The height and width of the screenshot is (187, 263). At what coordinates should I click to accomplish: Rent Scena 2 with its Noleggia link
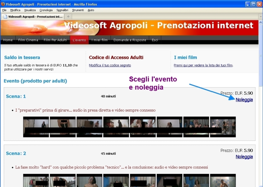point(244,157)
